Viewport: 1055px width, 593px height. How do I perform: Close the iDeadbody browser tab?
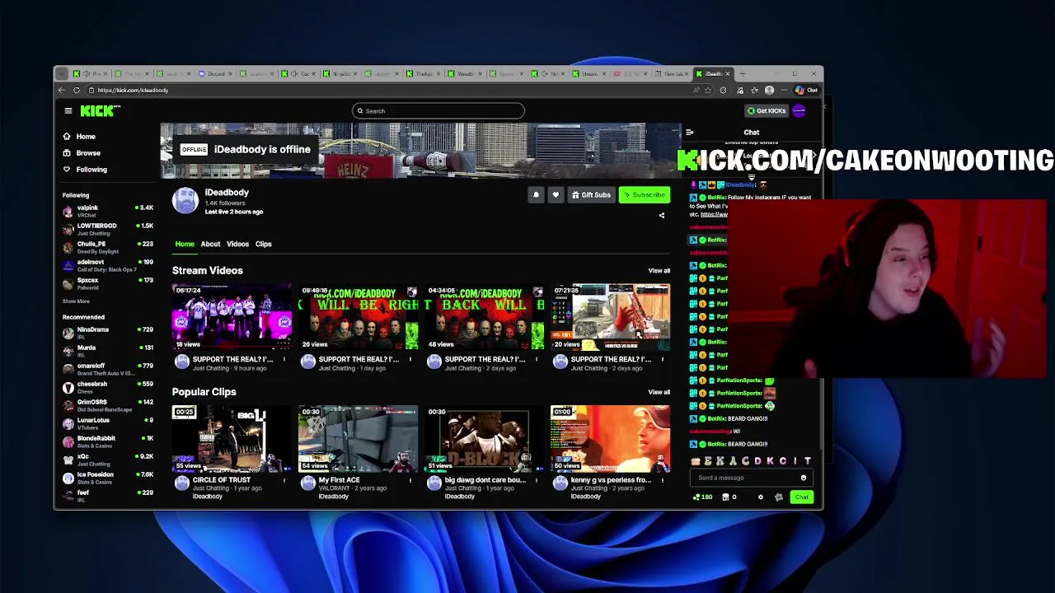[728, 74]
